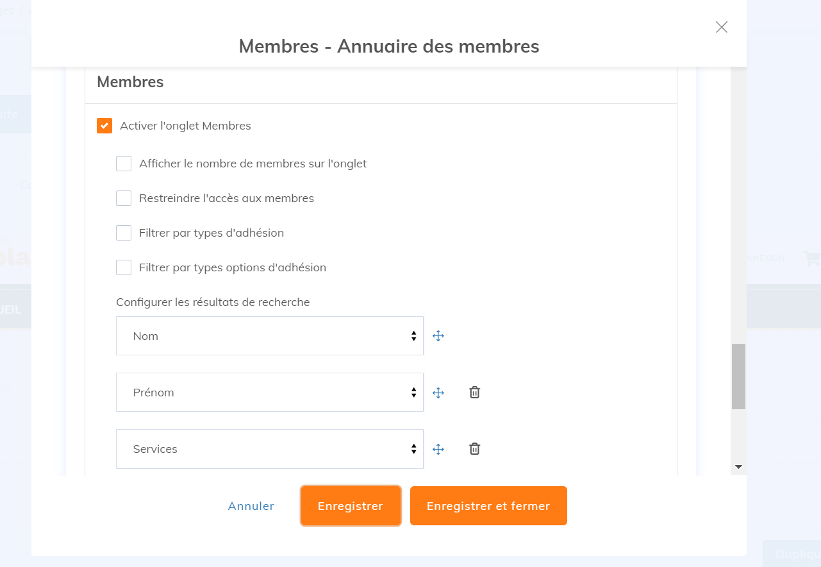Open the Nom dropdown selector
Screen dimensions: 821x567
tap(270, 335)
